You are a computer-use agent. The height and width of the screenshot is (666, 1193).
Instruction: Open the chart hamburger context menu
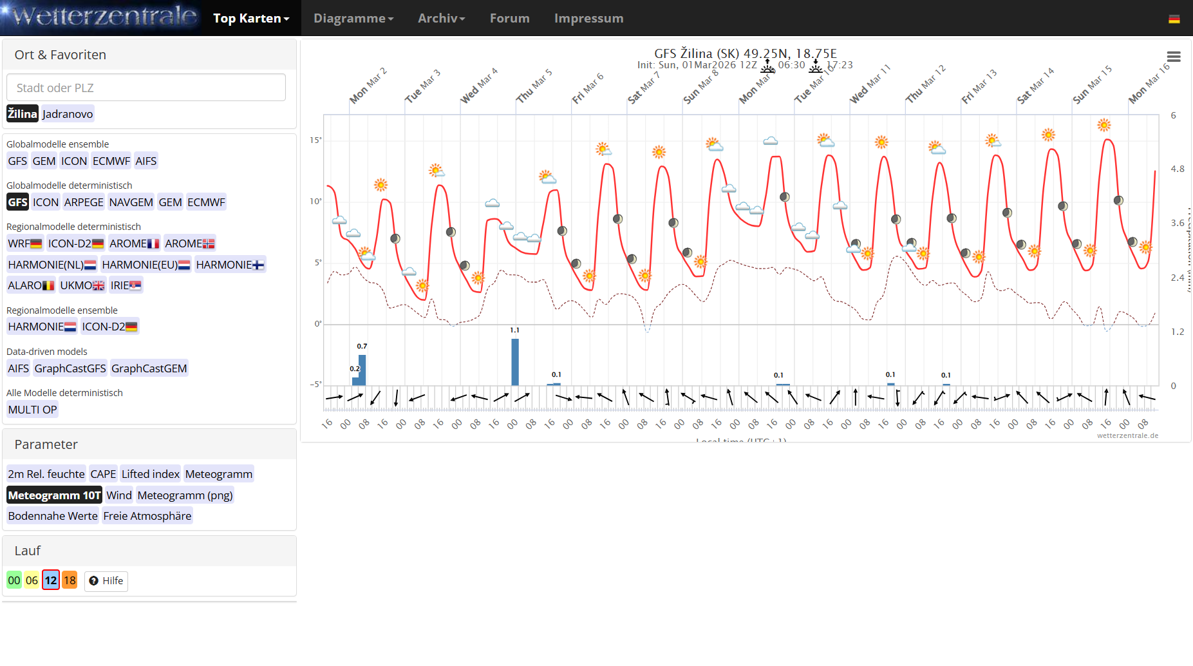click(1173, 57)
